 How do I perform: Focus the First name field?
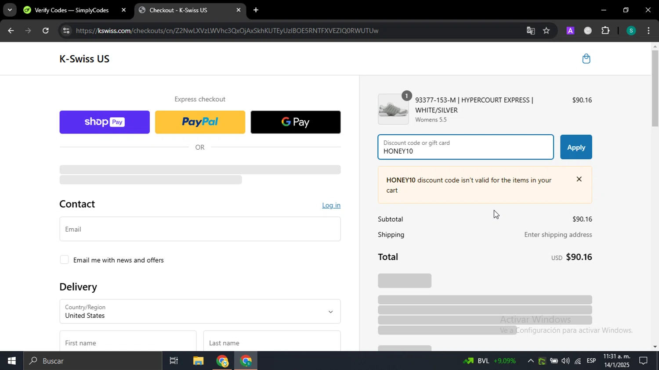coord(128,341)
